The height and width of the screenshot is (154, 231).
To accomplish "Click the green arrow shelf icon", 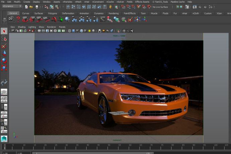I will click(x=61, y=19).
